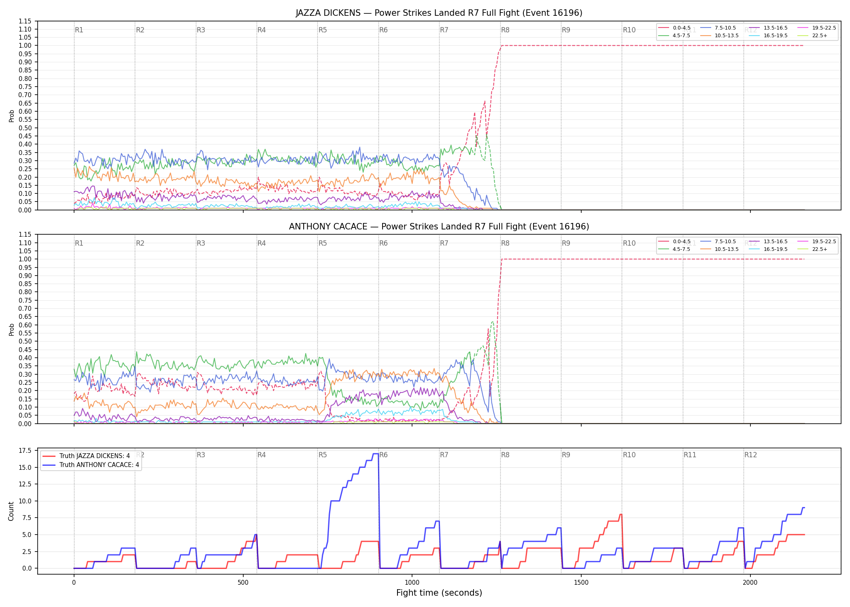Select the R5 round label in Anthony Cacace chart
Viewport: 850px width, 607px height.
(323, 243)
